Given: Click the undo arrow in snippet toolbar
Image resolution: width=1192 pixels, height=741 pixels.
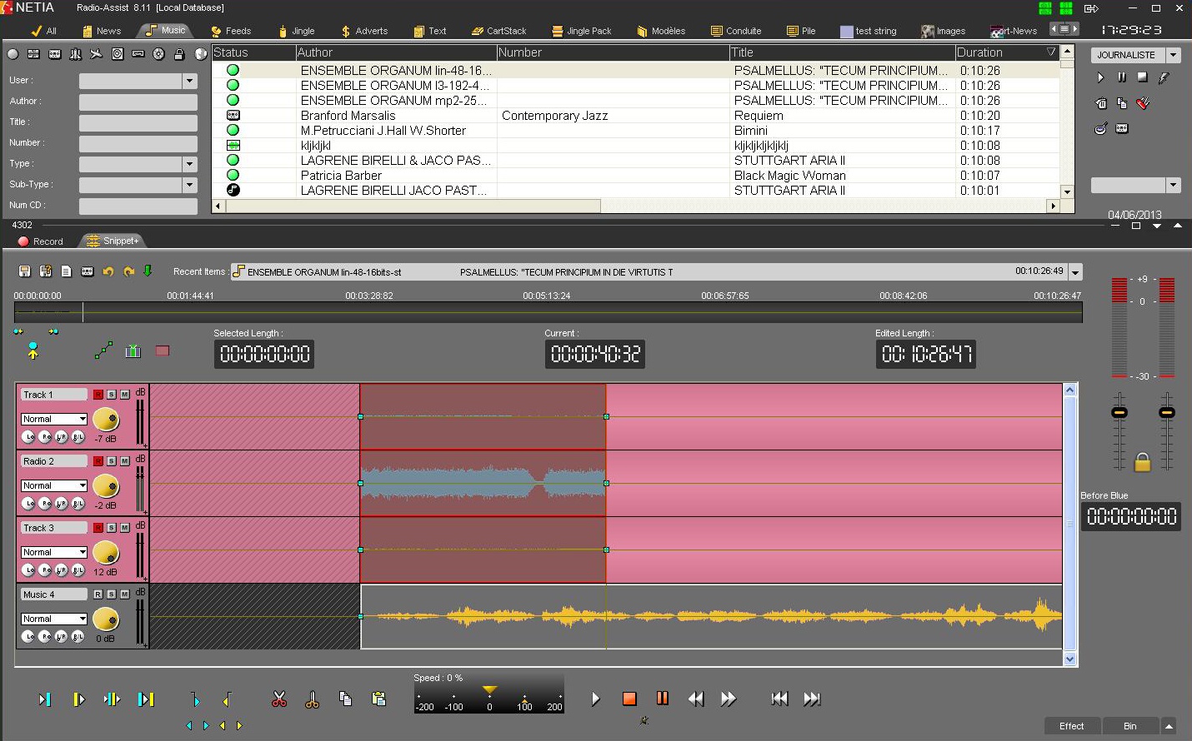Looking at the screenshot, I should pyautogui.click(x=108, y=271).
